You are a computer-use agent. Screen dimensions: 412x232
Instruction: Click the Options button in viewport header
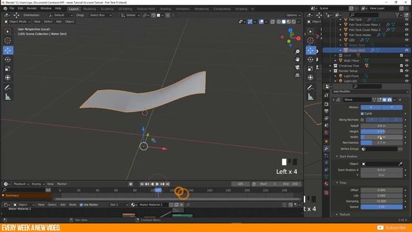(x=293, y=15)
